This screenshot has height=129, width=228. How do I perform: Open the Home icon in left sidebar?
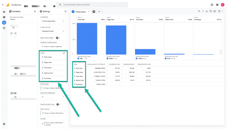point(4,12)
